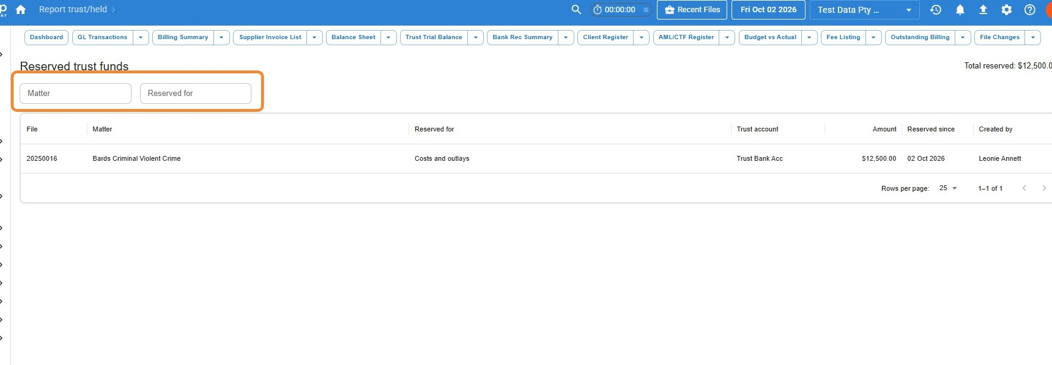Viewport: 1052px width, 365px height.
Task: Click the Matter filter field
Action: [x=76, y=94]
